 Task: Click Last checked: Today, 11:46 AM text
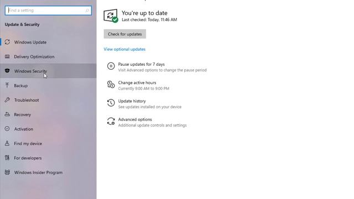click(149, 20)
